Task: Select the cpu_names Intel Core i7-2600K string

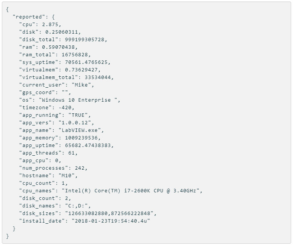Action: tap(130, 191)
